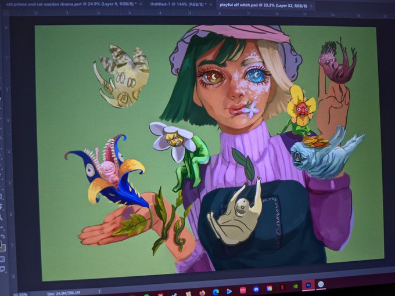Open the background color swatch

3,248
